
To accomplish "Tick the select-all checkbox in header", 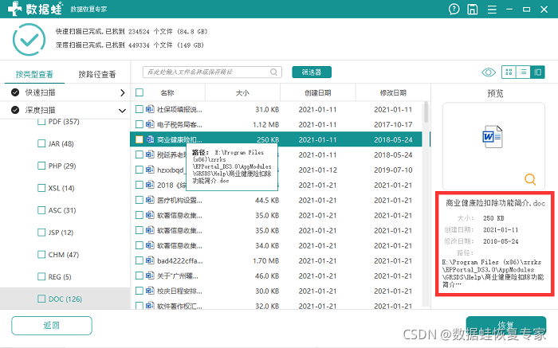I will point(139,92).
